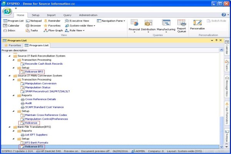Click the Switch Role button
This screenshot has height=154, width=231.
tap(216, 21)
